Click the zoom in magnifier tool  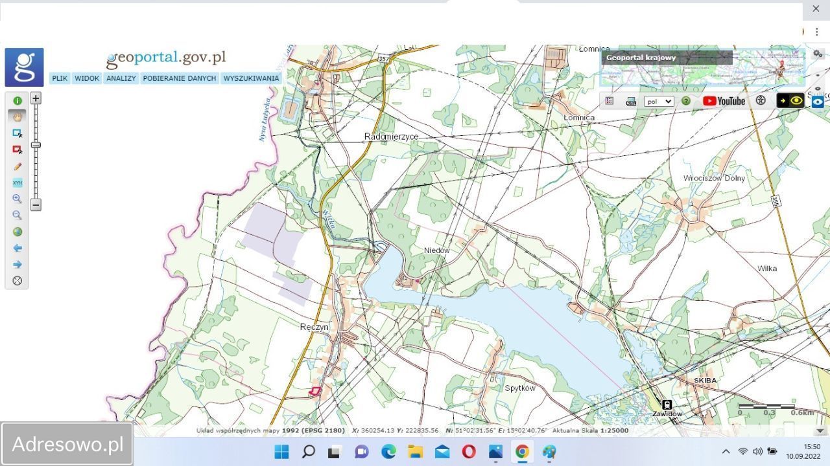[18, 199]
